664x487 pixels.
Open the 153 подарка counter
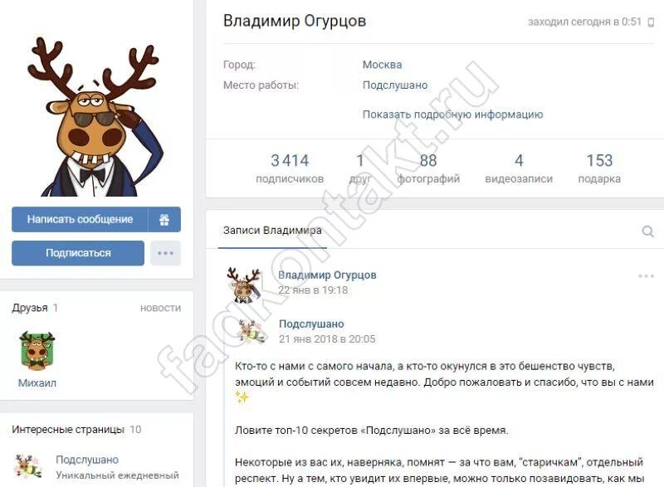(599, 168)
